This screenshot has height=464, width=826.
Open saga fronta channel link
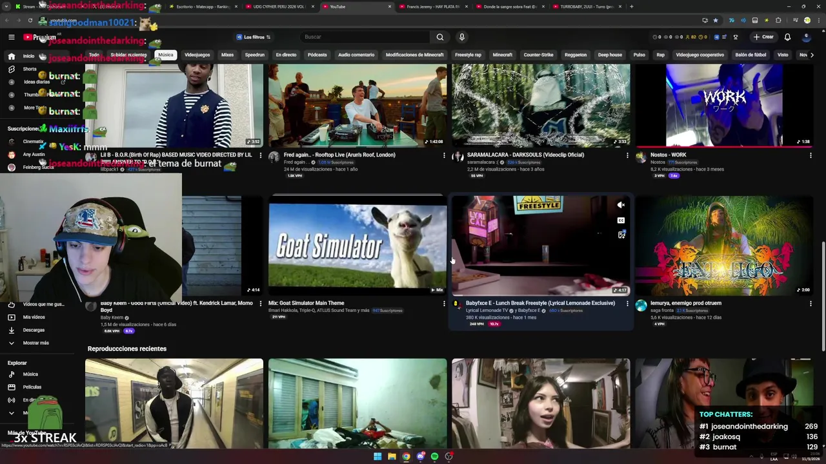click(662, 311)
